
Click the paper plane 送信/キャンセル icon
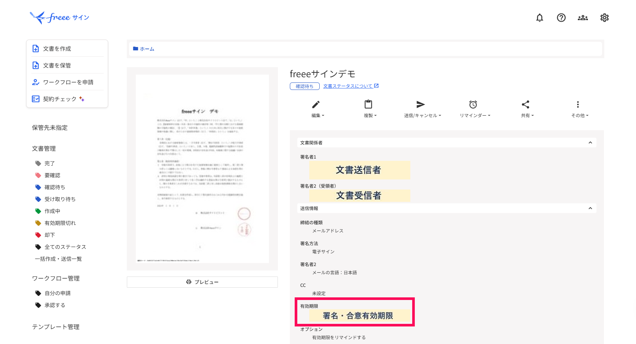[x=421, y=104]
